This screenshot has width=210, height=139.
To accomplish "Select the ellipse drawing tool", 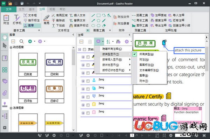I will pyautogui.click(x=93, y=26).
